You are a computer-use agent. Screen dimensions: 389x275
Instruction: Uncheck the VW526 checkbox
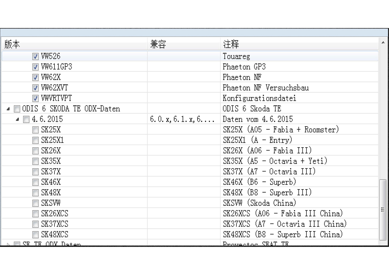click(x=35, y=56)
